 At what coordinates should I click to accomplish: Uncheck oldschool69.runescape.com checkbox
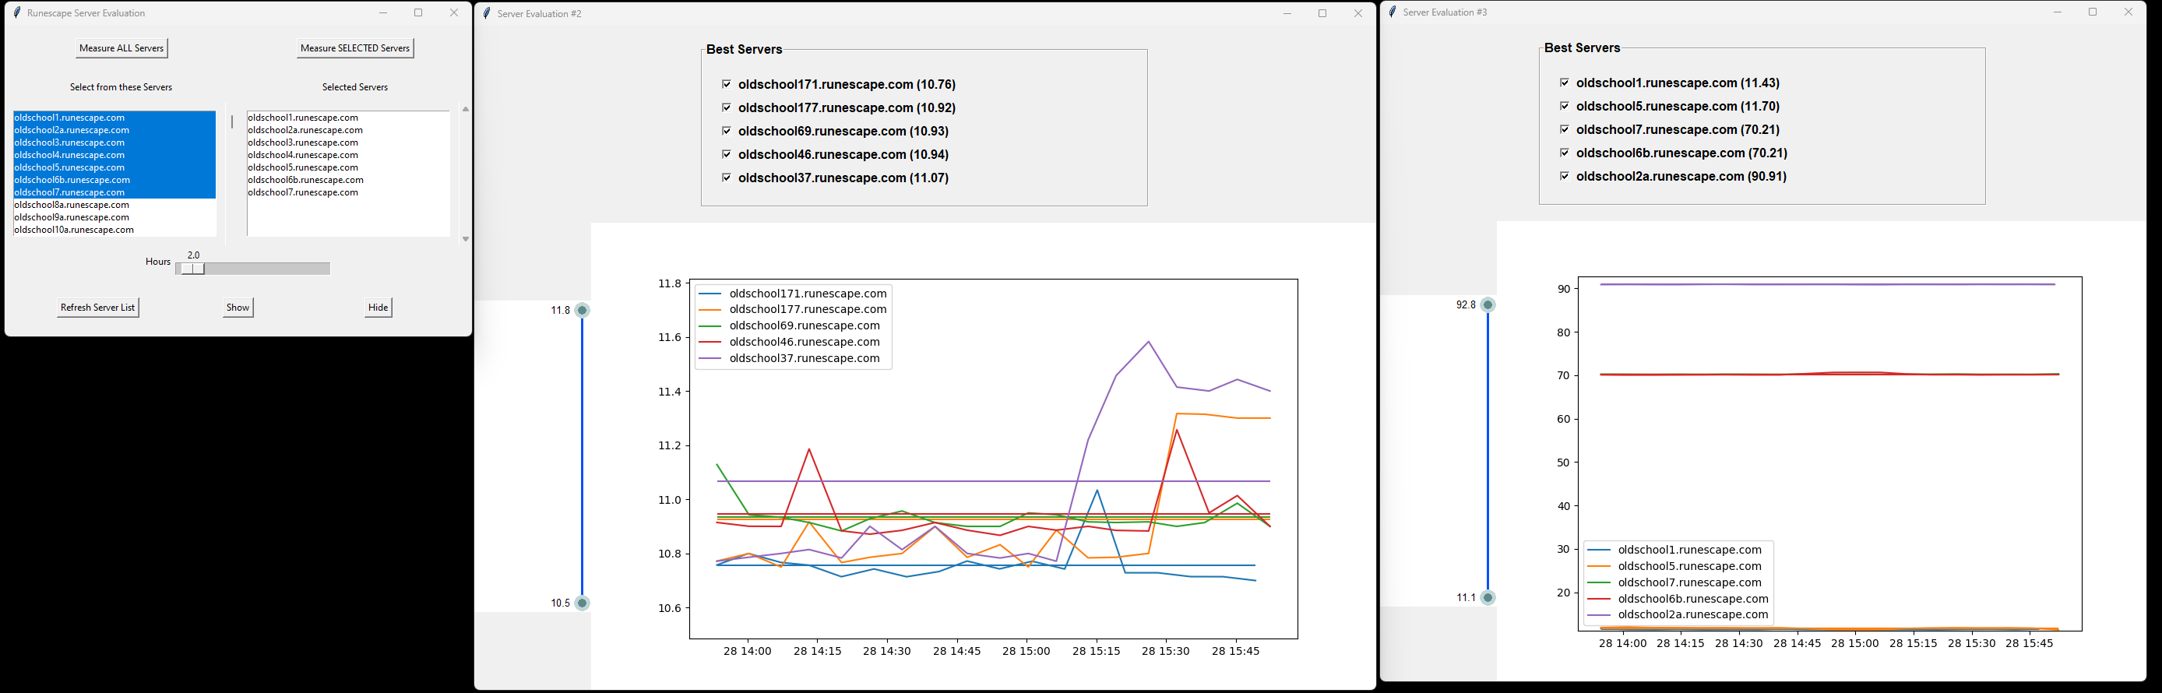tap(727, 131)
